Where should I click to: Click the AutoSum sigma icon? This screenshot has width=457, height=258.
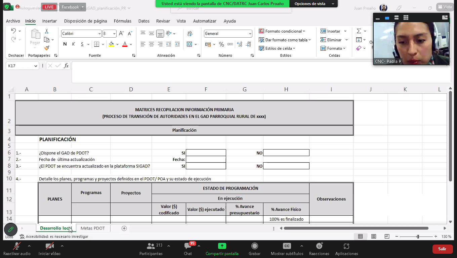click(359, 31)
